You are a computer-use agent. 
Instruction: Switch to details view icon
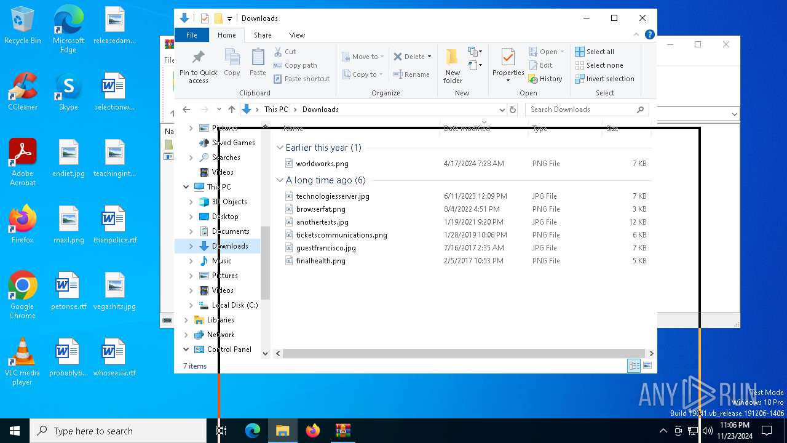[634, 366]
